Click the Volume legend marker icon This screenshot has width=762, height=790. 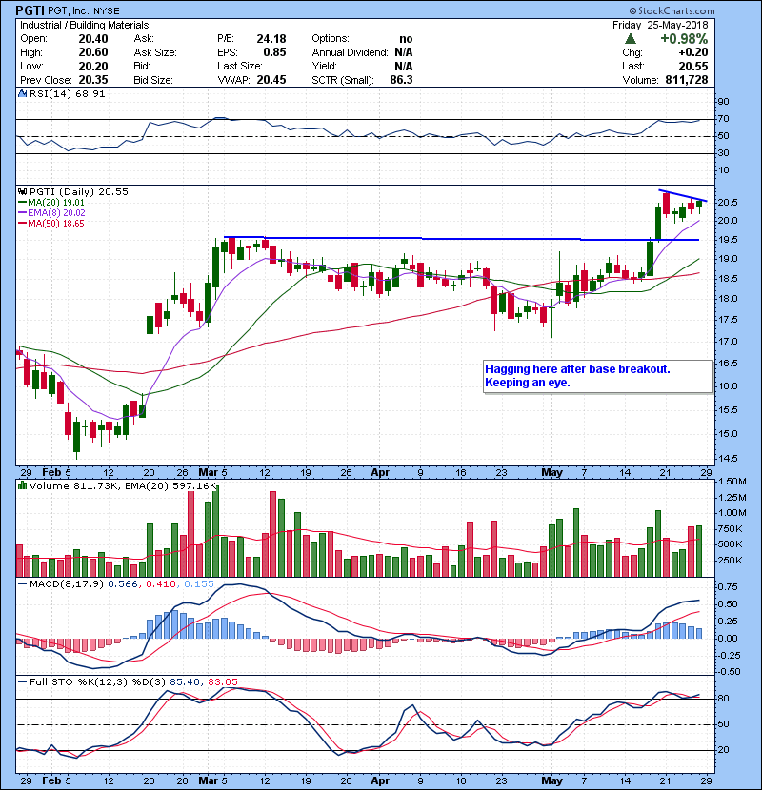(23, 486)
